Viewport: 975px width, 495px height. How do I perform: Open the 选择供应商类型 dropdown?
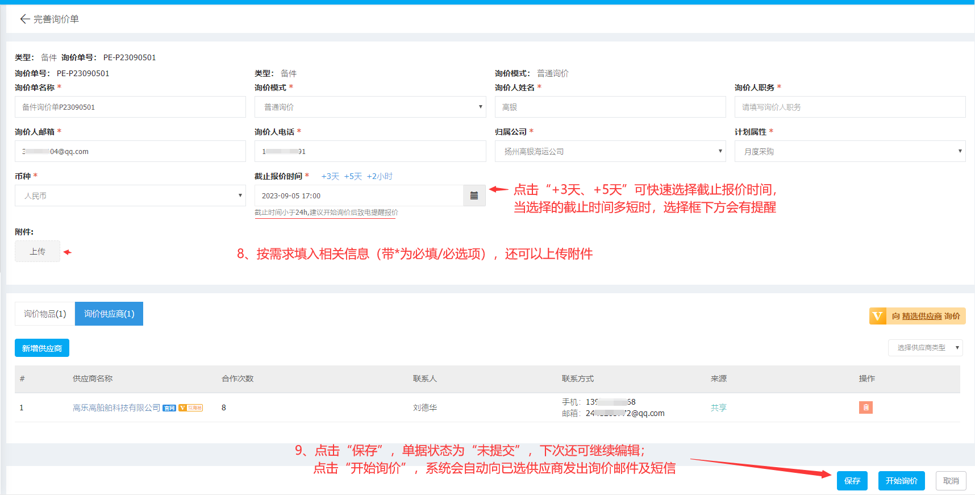tap(926, 348)
